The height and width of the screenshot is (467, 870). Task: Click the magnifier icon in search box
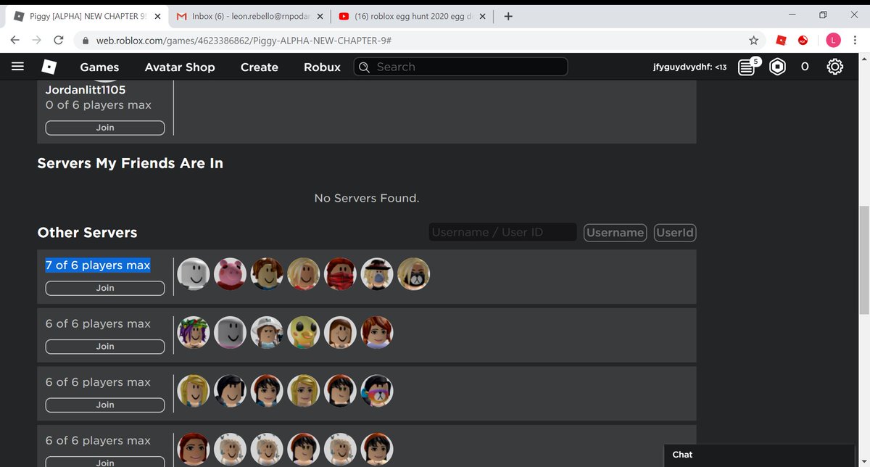click(364, 67)
